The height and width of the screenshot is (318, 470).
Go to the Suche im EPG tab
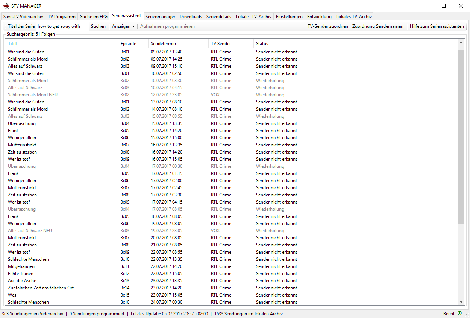click(94, 17)
